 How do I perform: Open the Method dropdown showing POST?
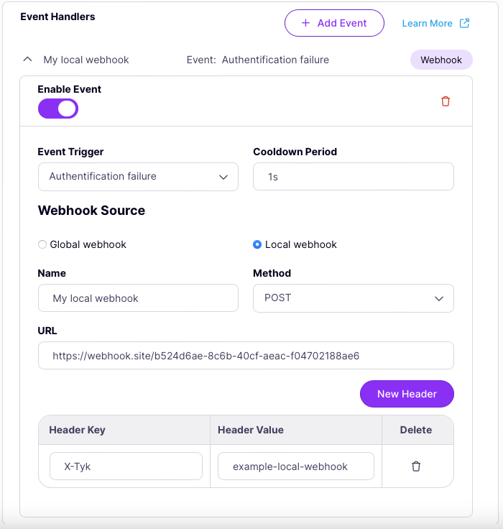[x=354, y=298]
